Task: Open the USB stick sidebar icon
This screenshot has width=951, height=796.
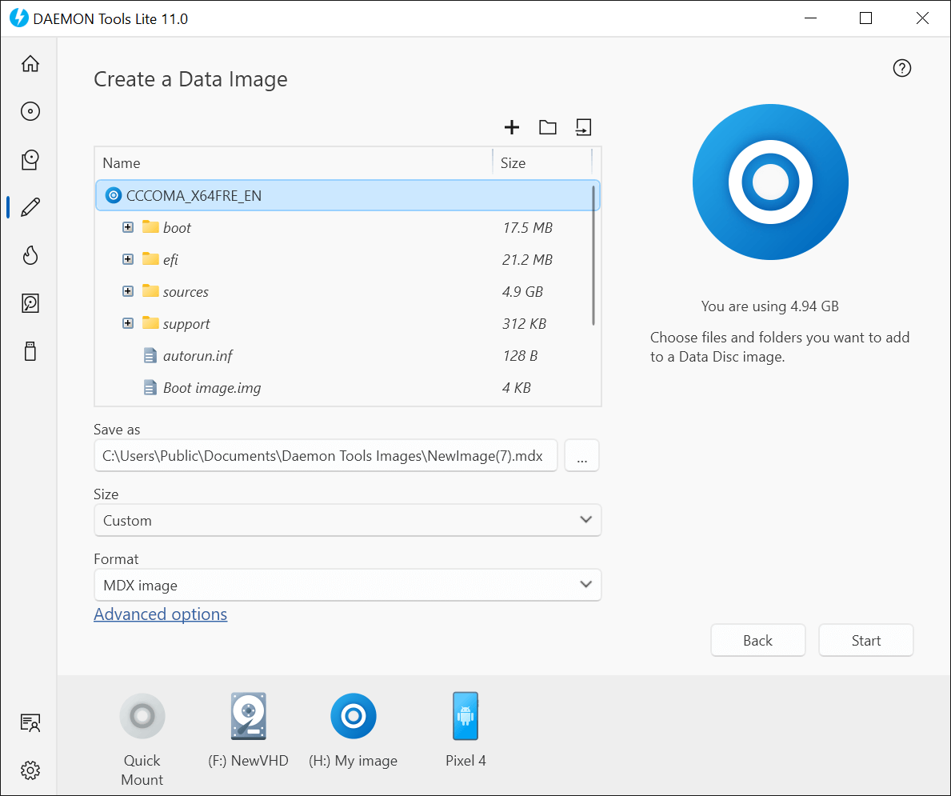Action: 30,351
